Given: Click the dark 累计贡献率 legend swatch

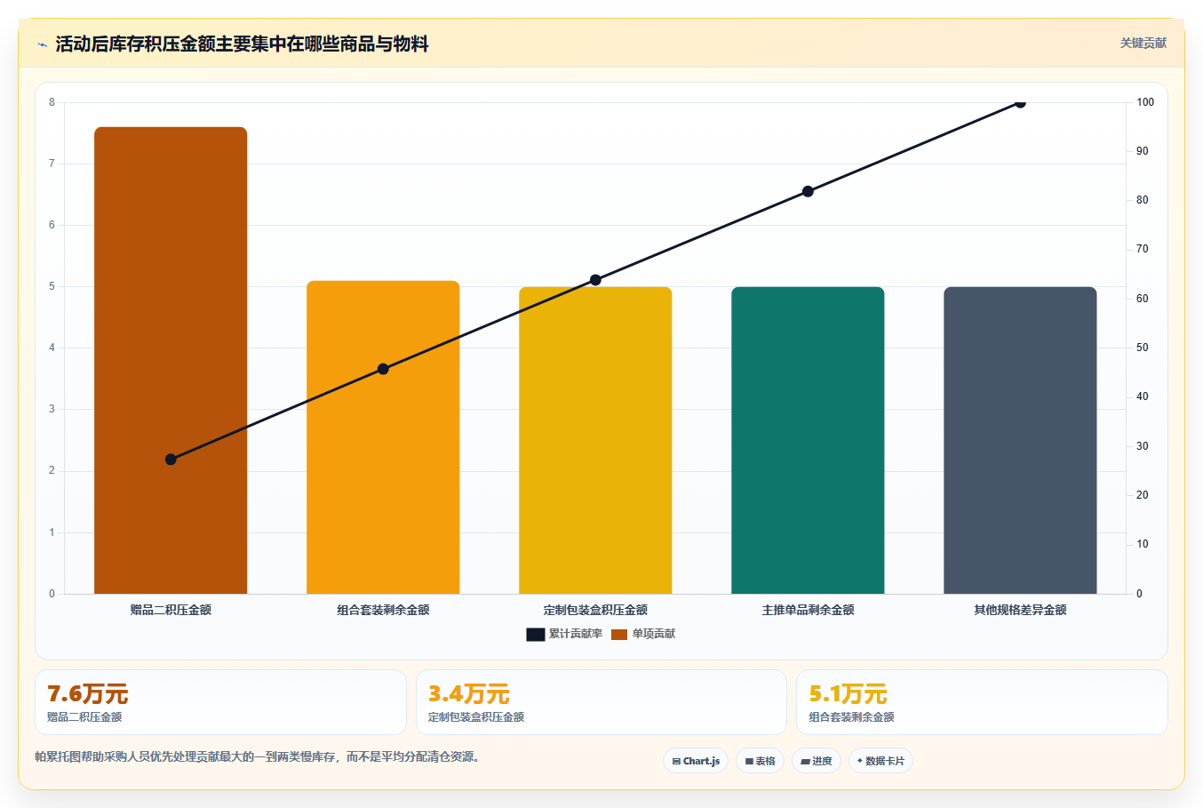Looking at the screenshot, I should coord(535,634).
